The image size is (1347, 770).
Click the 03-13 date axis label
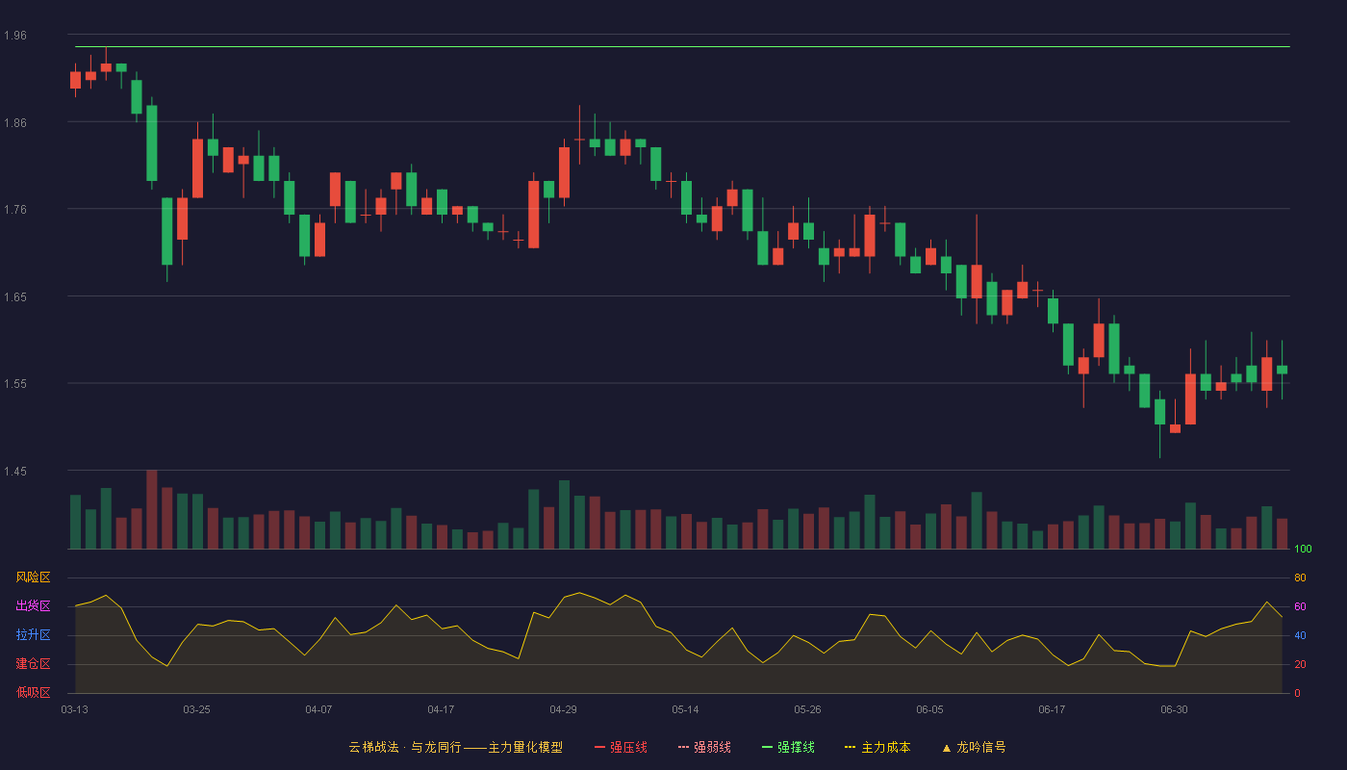(74, 709)
